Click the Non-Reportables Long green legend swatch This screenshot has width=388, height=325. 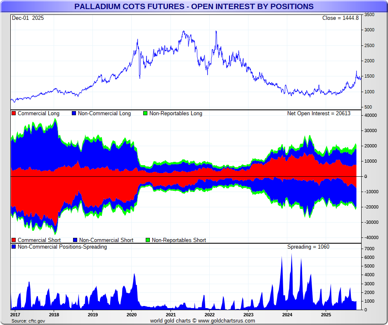[x=145, y=114]
